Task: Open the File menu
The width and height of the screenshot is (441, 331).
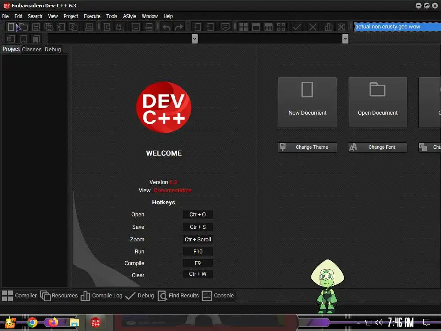Action: 5,16
